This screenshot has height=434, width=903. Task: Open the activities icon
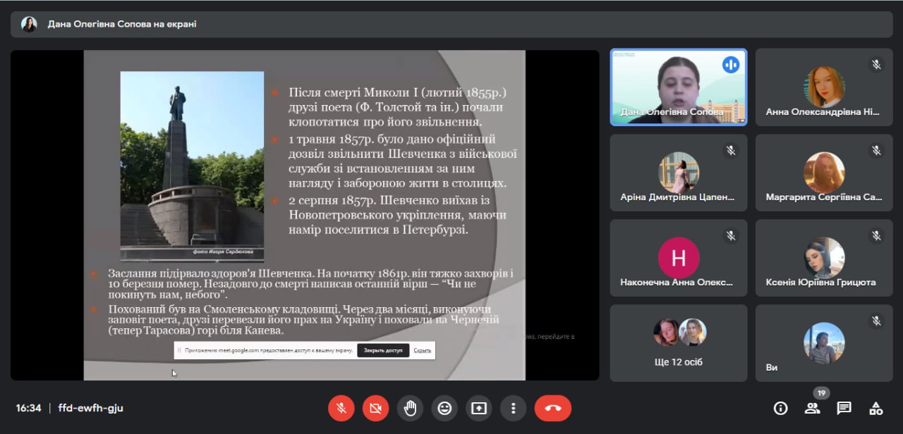point(875,408)
